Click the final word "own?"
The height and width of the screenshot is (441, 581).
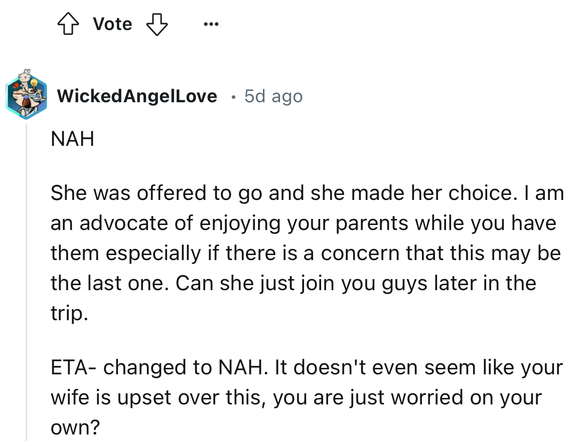click(x=75, y=427)
